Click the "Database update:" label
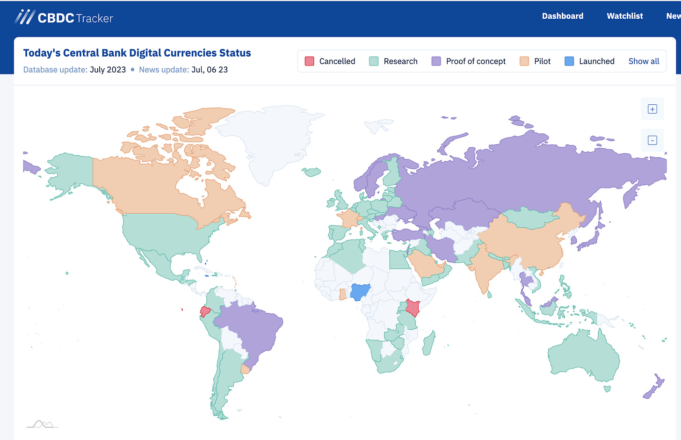681x440 pixels. pyautogui.click(x=55, y=70)
